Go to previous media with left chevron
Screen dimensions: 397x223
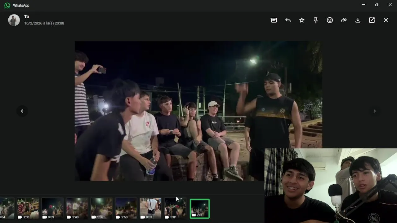point(22,111)
